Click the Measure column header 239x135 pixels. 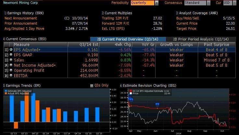tap(41, 45)
